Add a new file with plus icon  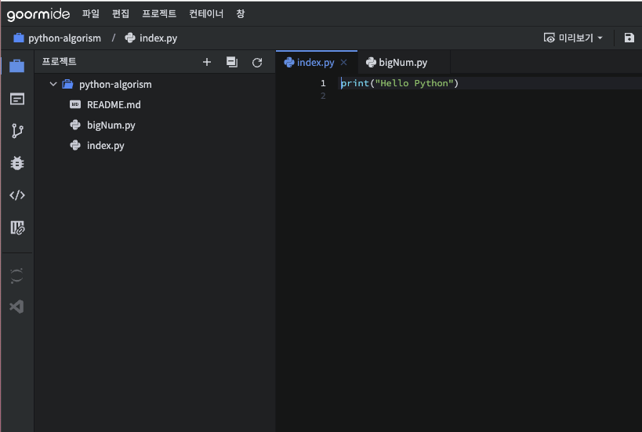pos(207,62)
